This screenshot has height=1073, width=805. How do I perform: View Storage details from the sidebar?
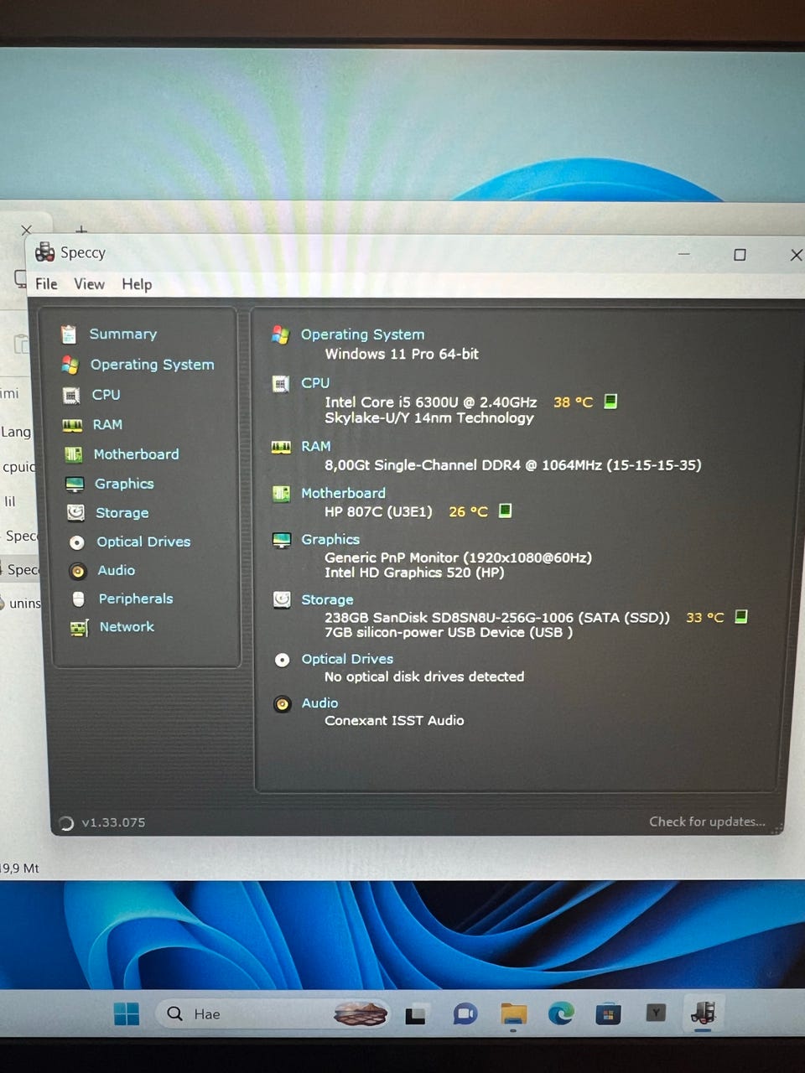click(122, 513)
